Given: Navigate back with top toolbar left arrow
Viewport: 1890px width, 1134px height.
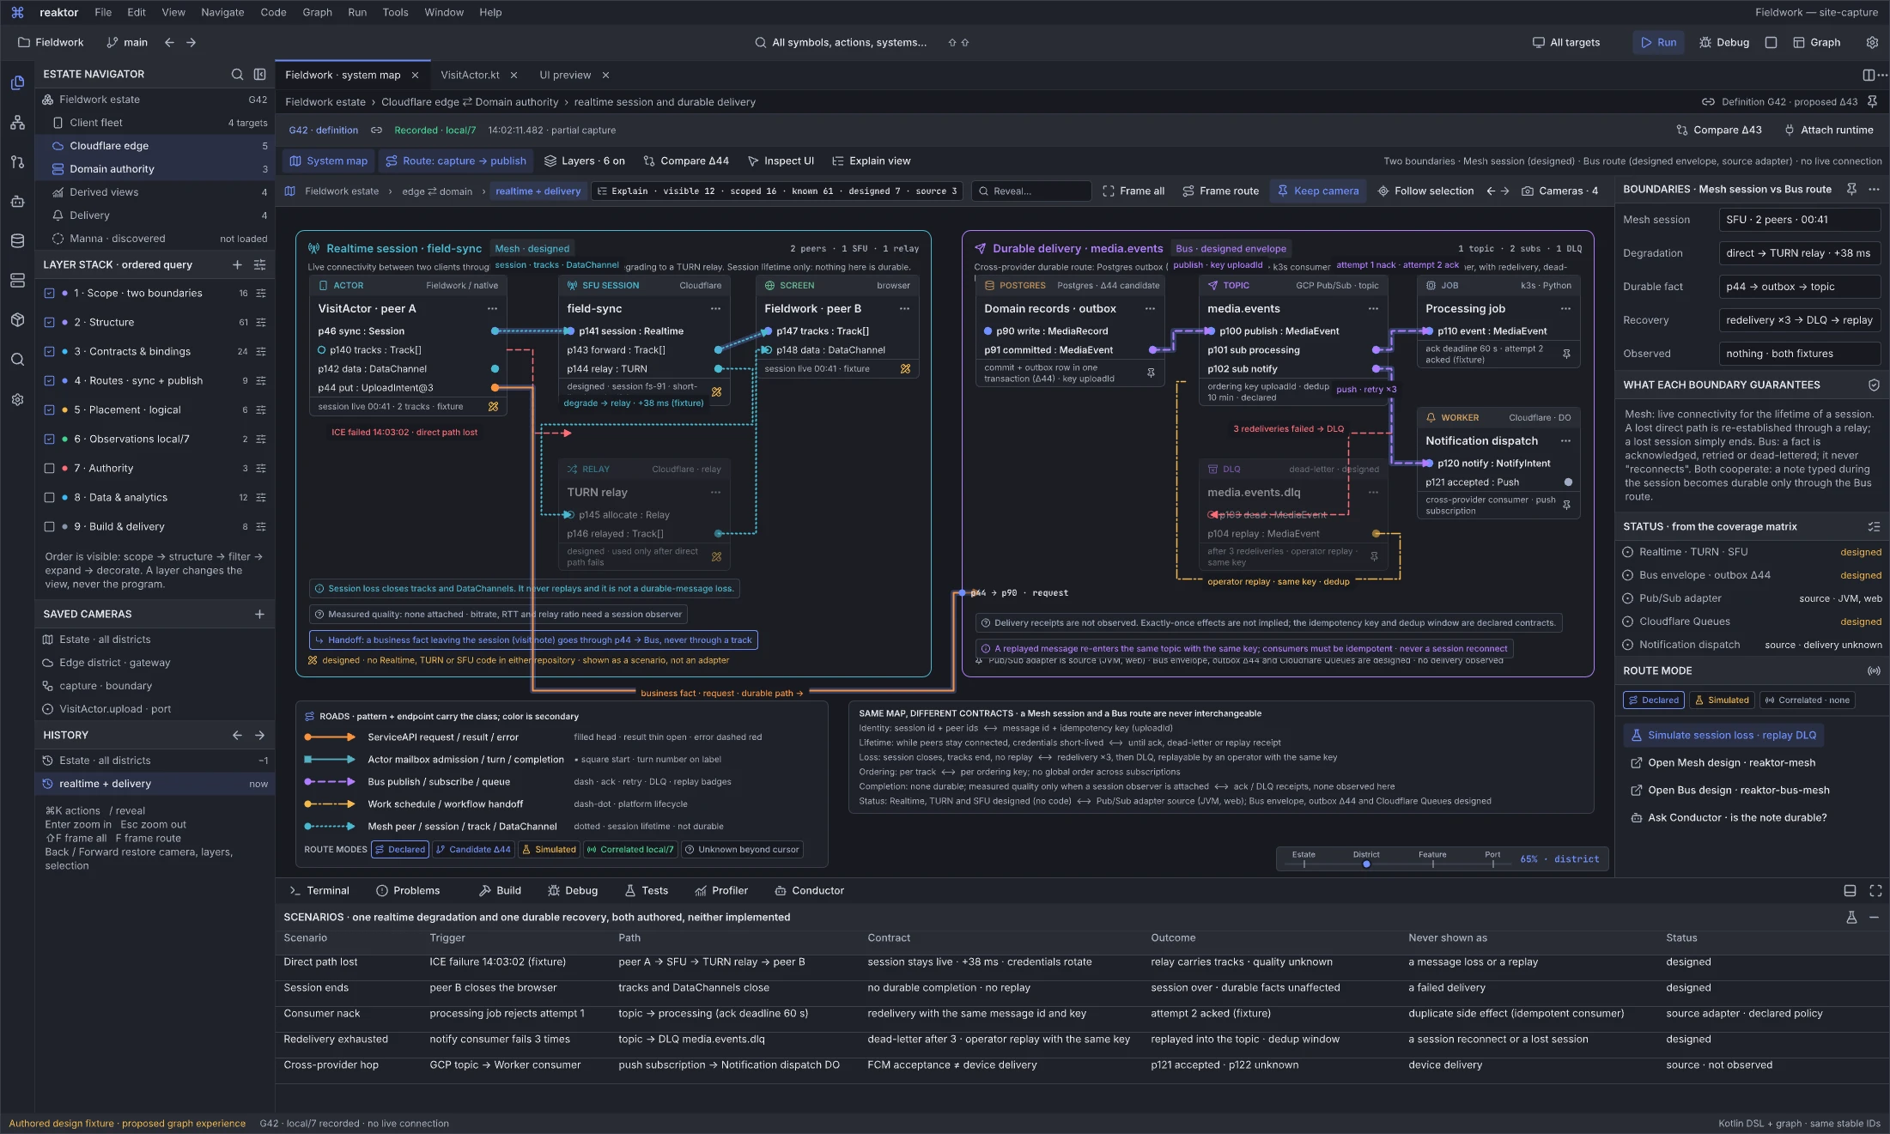Looking at the screenshot, I should 169,42.
